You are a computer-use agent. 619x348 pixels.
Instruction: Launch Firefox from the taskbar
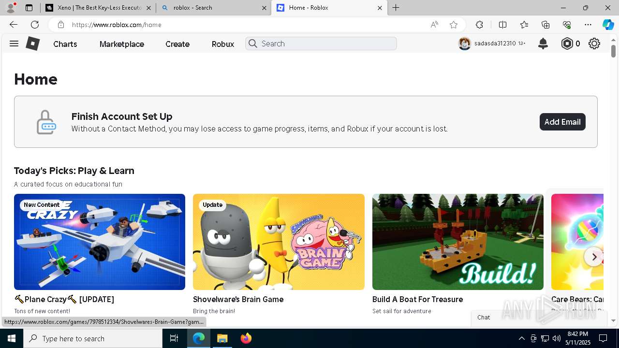point(246,338)
